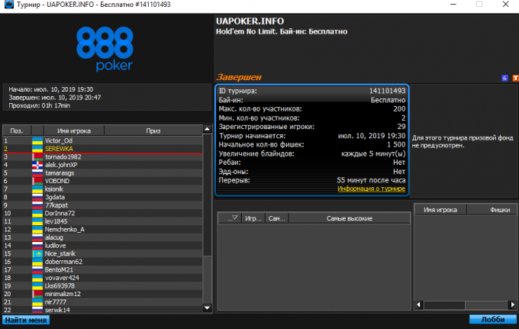Click the Игр... column header
The width and height of the screenshot is (519, 329).
[x=253, y=218]
